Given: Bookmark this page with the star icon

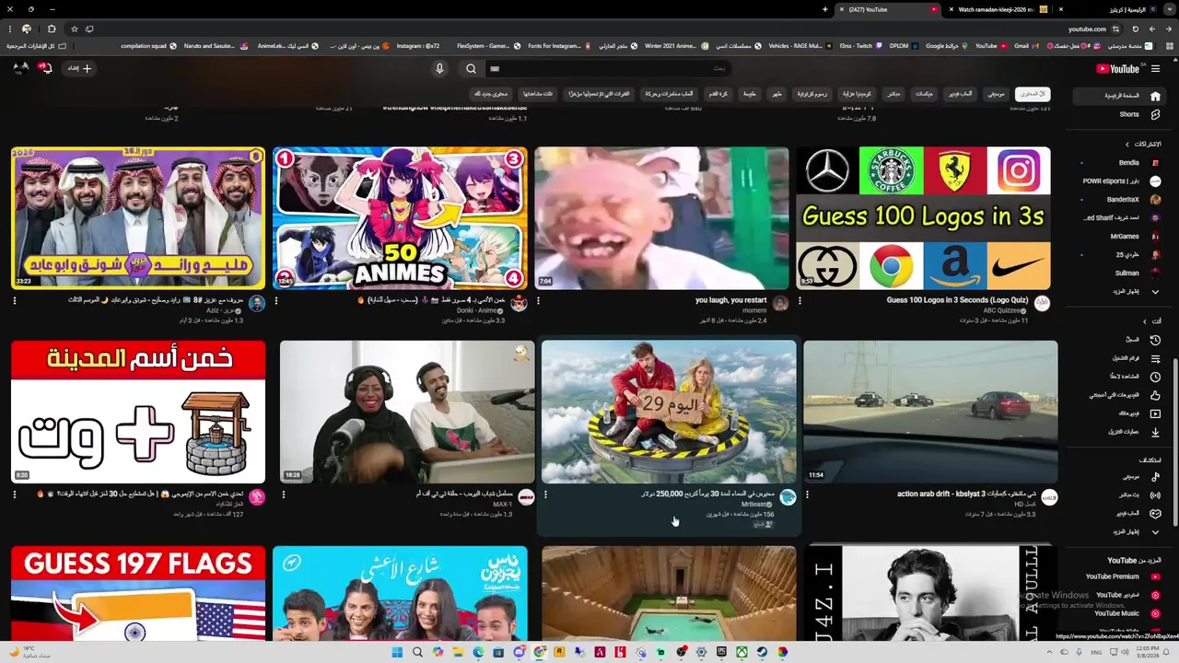Looking at the screenshot, I should click(74, 29).
